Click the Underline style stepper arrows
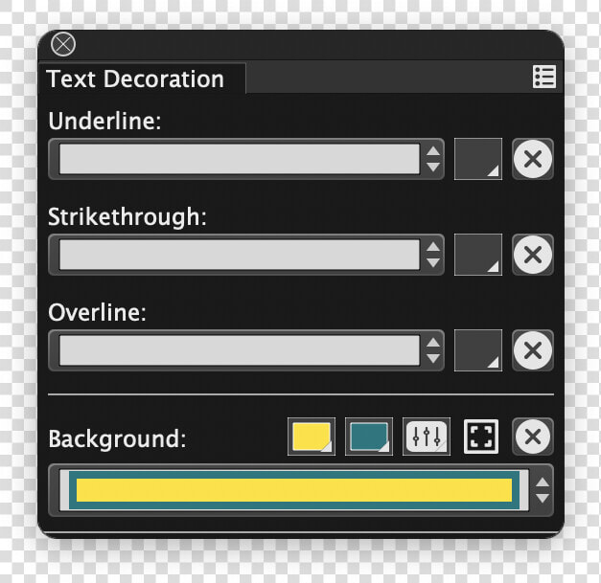Screen dimensions: 601x583 (x=433, y=159)
